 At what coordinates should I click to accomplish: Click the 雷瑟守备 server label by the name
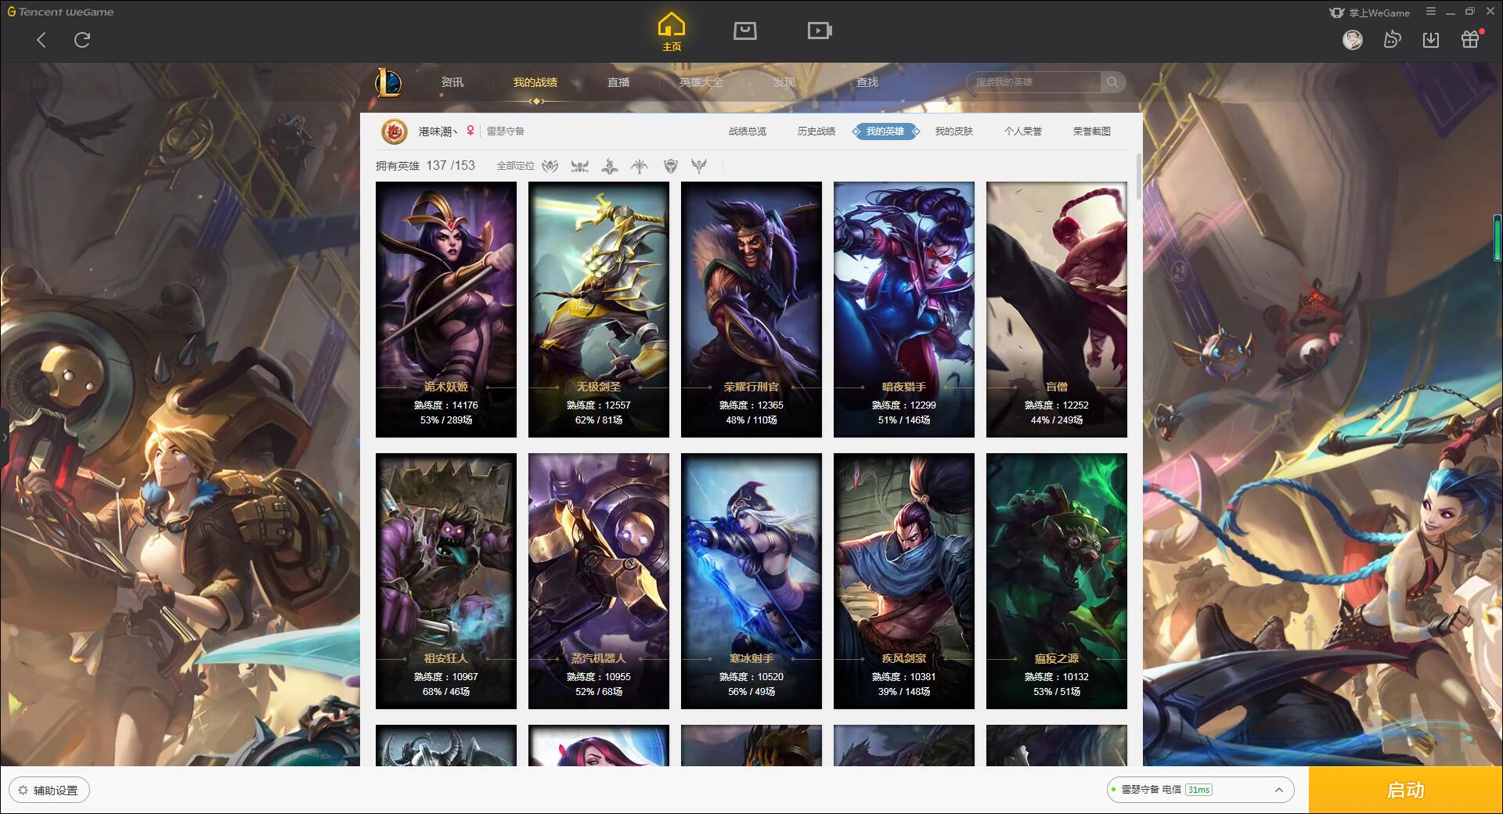[506, 131]
